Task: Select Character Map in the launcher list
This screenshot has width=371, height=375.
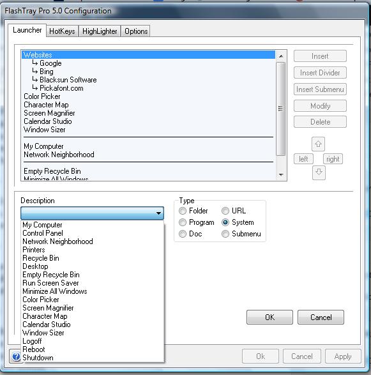Action: 148,105
